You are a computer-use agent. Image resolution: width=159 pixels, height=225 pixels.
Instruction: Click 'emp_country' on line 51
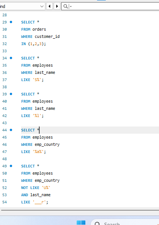(47, 181)
